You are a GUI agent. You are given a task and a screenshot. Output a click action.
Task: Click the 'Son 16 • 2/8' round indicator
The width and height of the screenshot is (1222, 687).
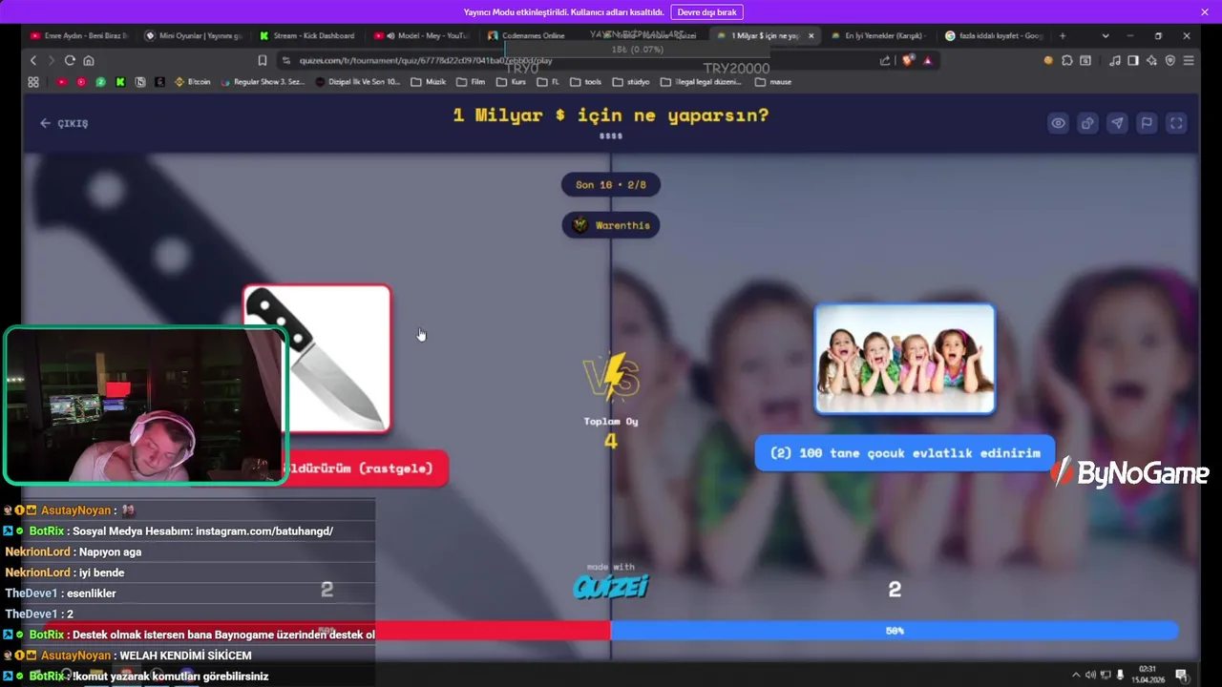coord(611,185)
